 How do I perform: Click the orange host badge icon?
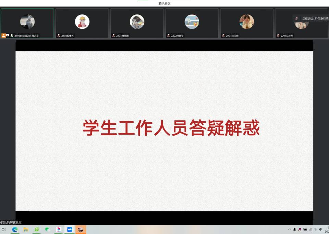coord(3,35)
